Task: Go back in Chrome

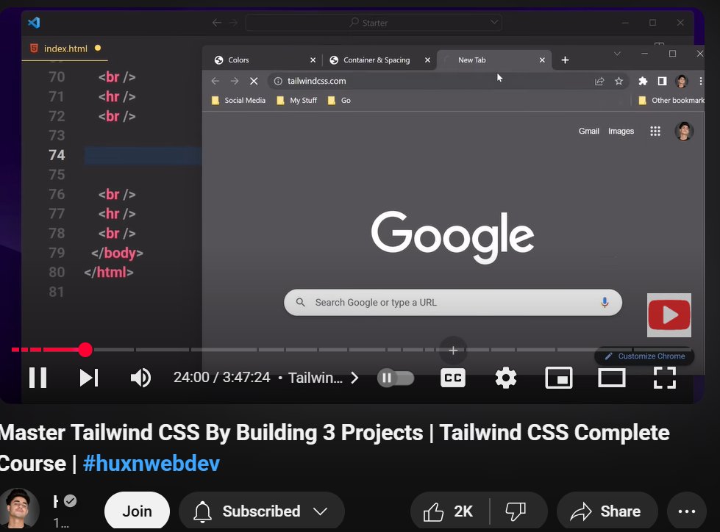Action: point(215,81)
